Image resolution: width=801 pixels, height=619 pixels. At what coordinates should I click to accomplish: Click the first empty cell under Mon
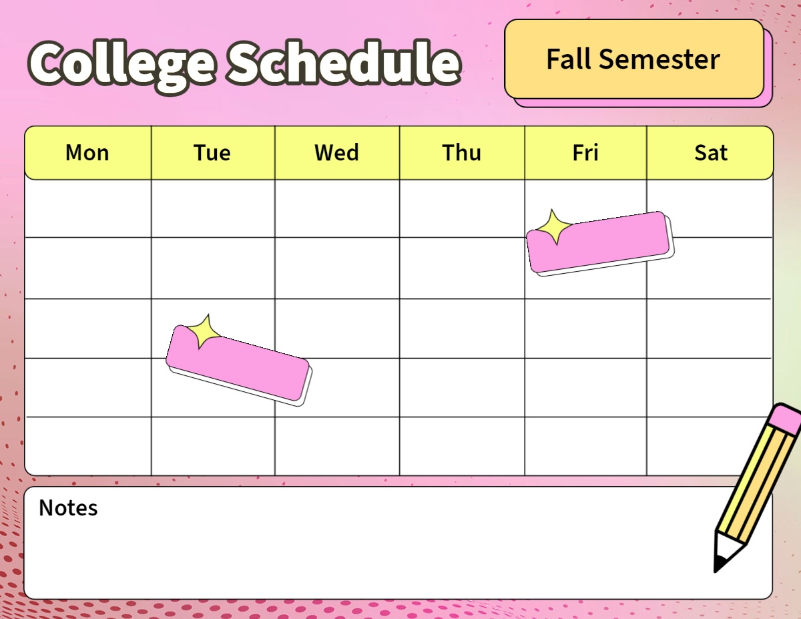tap(87, 208)
